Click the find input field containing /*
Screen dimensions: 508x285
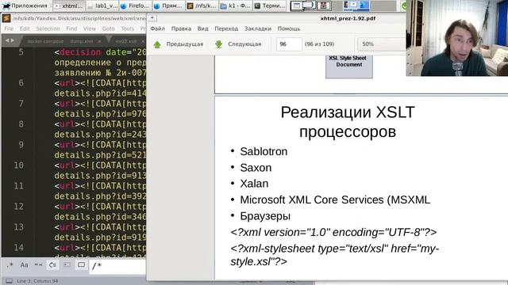(x=117, y=266)
